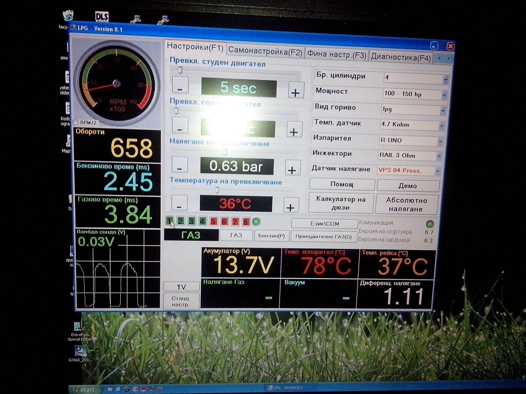
Task: Click the tab strip left scroll arrow
Action: (440, 58)
